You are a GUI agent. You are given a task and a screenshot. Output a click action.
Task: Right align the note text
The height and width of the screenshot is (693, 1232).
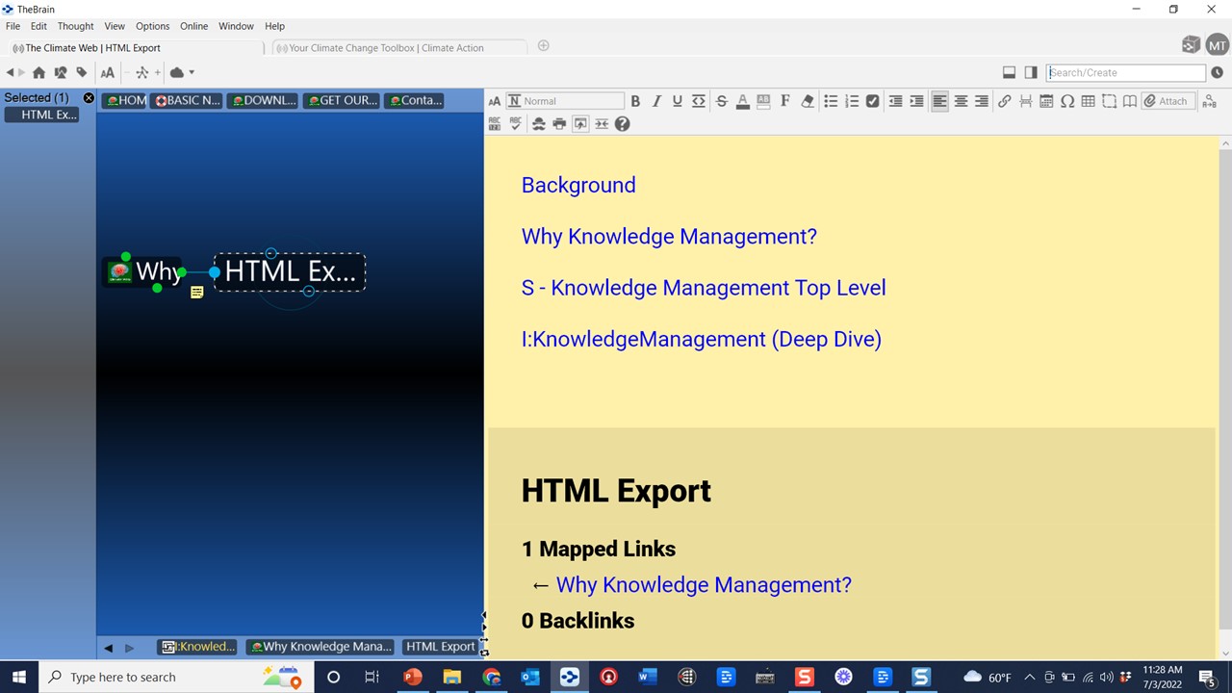[x=982, y=101]
